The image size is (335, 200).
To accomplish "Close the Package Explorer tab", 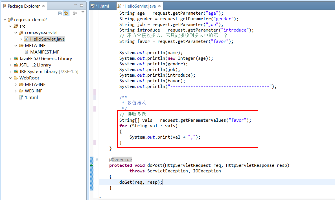I will 43,6.
